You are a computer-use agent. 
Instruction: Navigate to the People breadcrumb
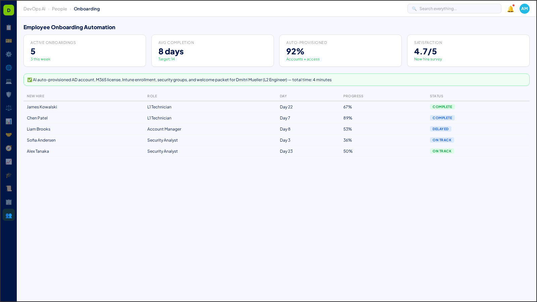(59, 9)
